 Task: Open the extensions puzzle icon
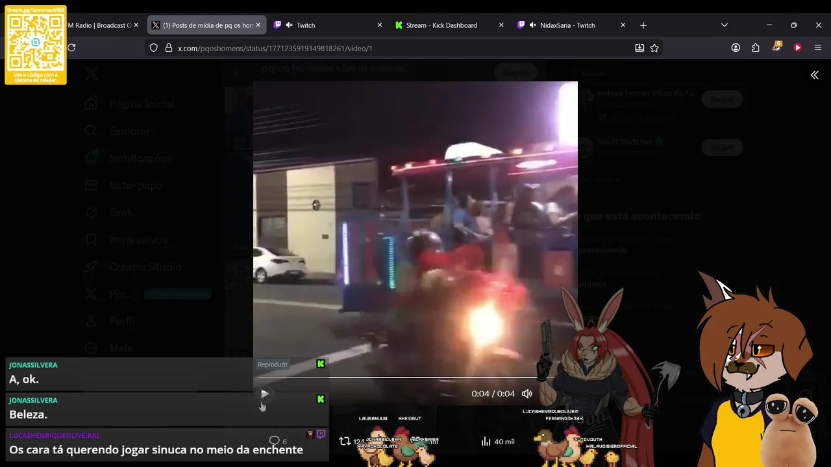[756, 47]
